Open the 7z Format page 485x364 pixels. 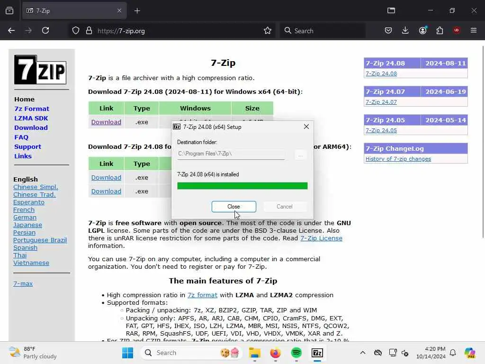tap(32, 109)
